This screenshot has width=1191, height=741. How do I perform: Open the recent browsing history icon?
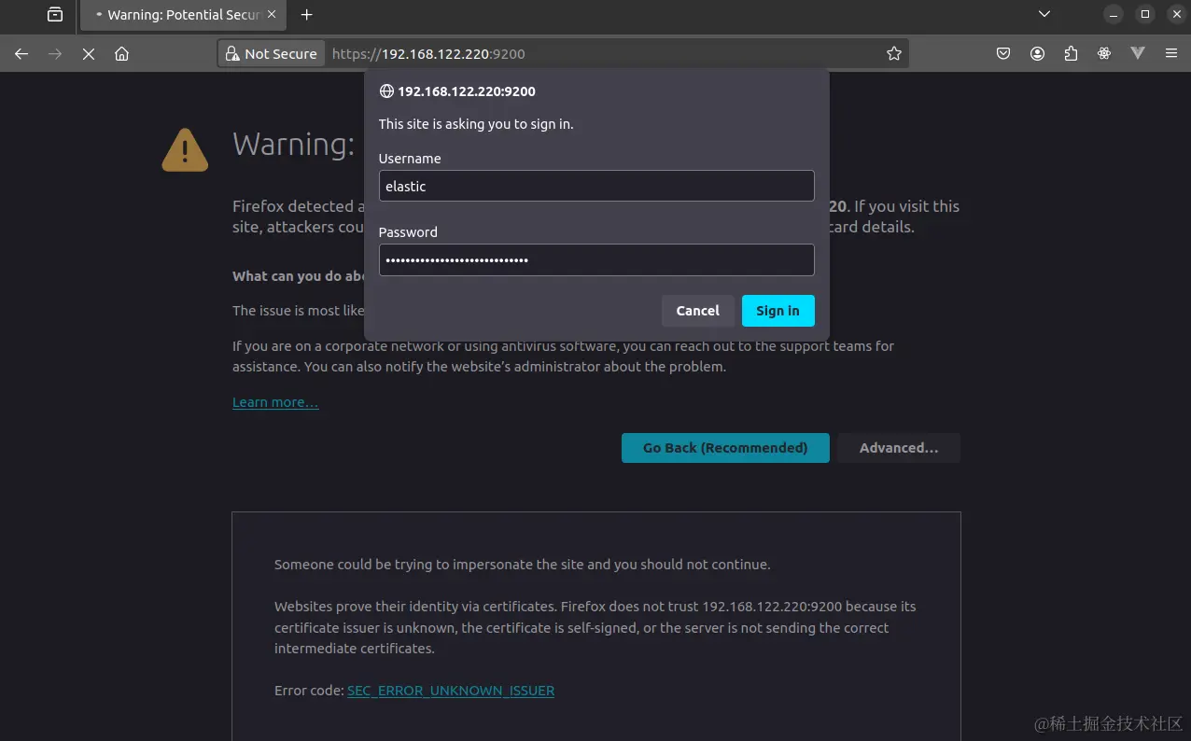(55, 14)
